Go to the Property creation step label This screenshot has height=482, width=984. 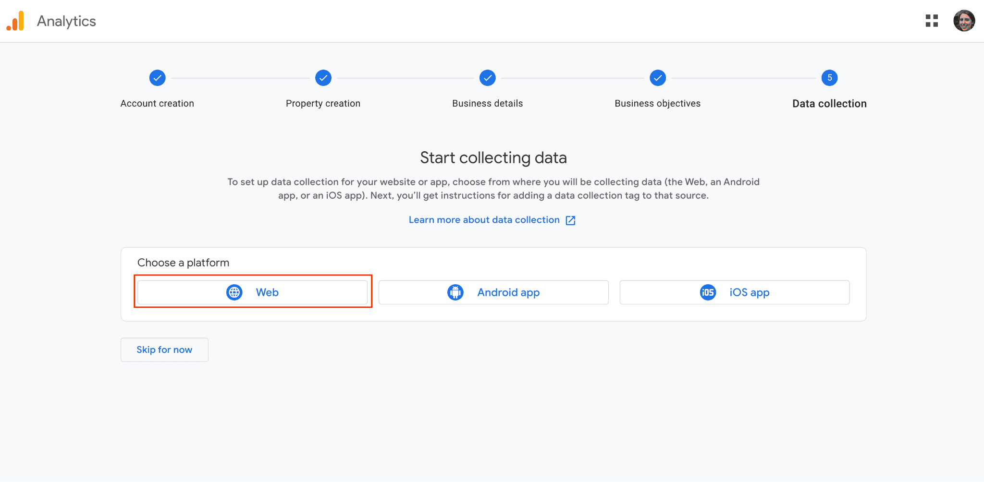(323, 104)
